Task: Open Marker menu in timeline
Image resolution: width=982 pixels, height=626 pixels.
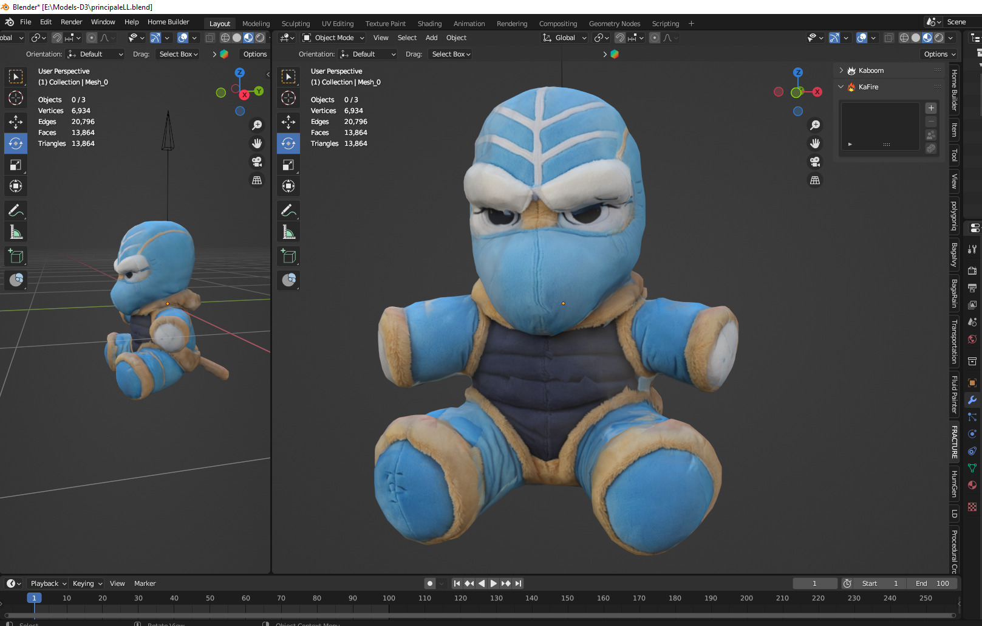Action: point(145,583)
